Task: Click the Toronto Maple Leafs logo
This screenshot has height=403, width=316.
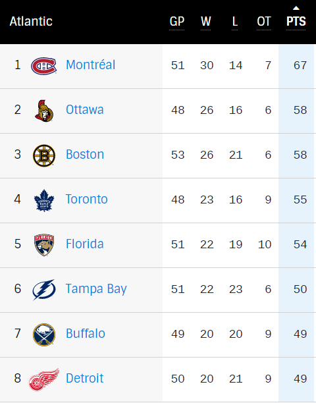Action: pyautogui.click(x=44, y=200)
